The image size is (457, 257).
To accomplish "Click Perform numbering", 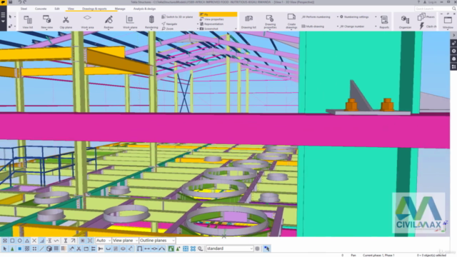I will (316, 17).
